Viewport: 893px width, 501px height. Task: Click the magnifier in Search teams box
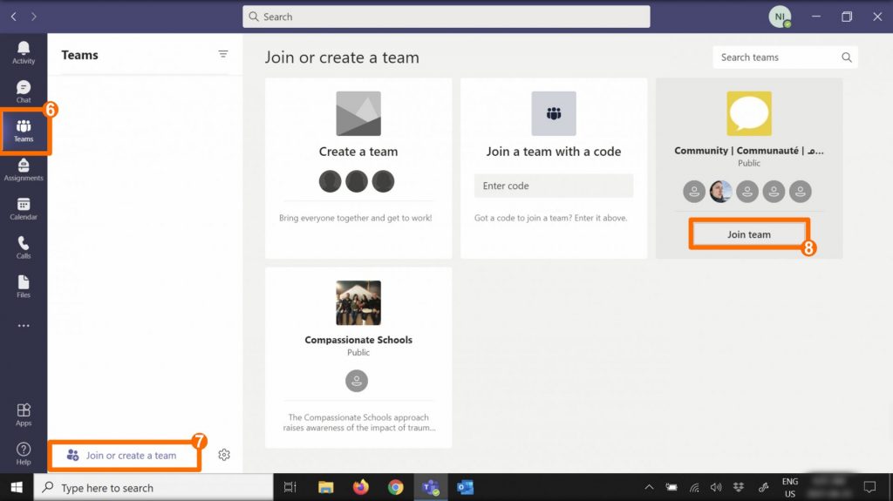847,58
